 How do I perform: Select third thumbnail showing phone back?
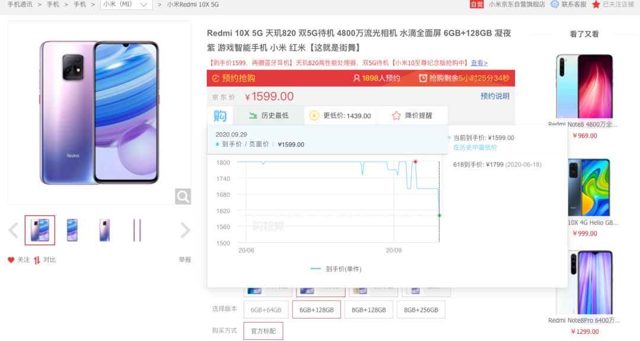point(104,230)
